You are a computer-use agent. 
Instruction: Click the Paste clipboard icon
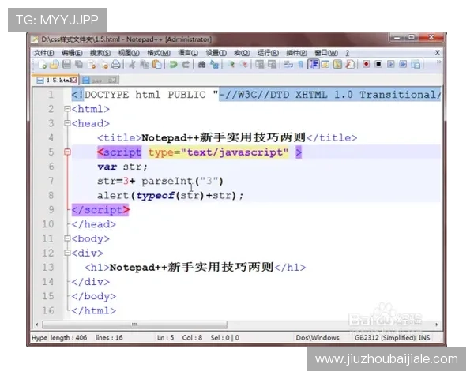[x=156, y=65]
